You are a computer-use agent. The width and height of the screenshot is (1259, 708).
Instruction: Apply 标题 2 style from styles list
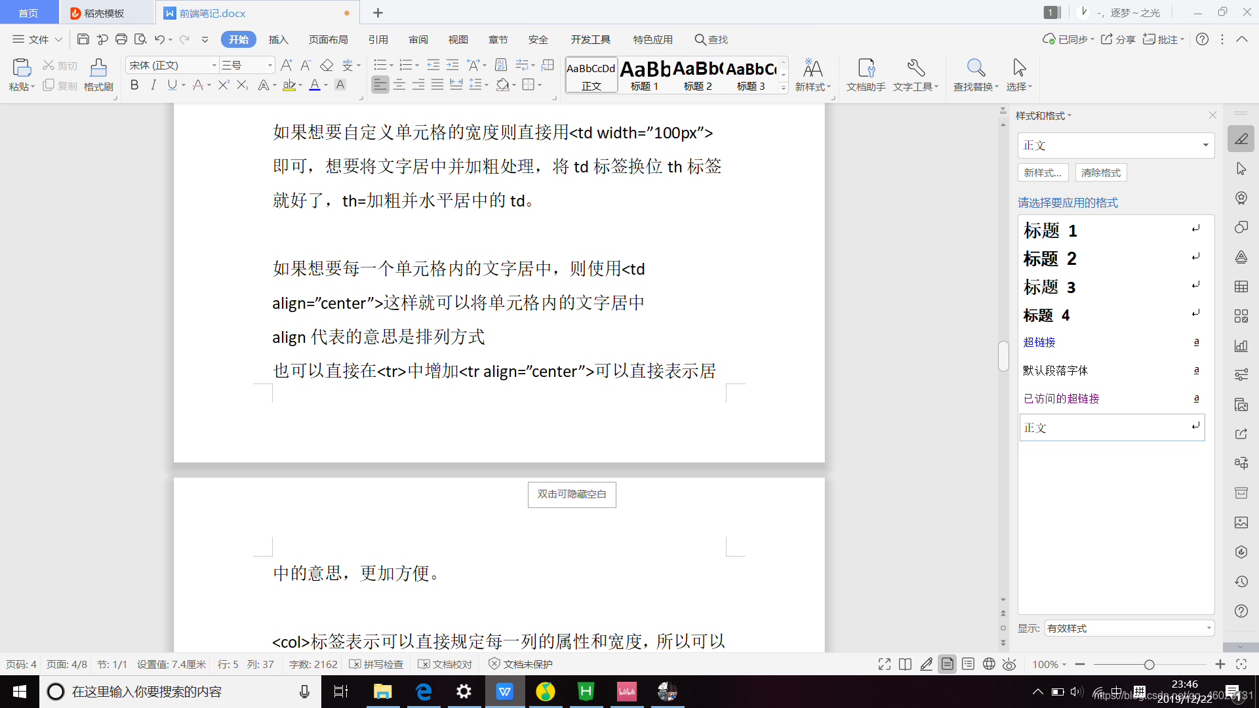click(1050, 259)
